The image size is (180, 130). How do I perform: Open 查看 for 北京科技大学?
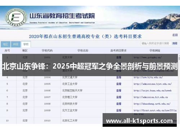(119, 104)
